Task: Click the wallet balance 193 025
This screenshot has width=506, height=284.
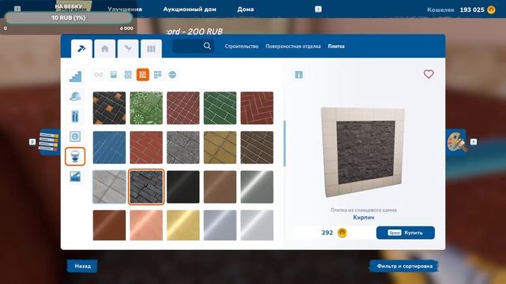Action: click(472, 9)
